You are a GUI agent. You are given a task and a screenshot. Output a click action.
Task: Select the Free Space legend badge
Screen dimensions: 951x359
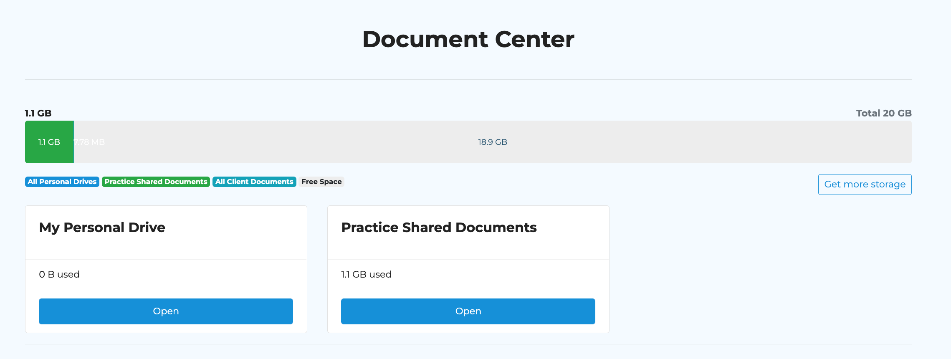[321, 182]
